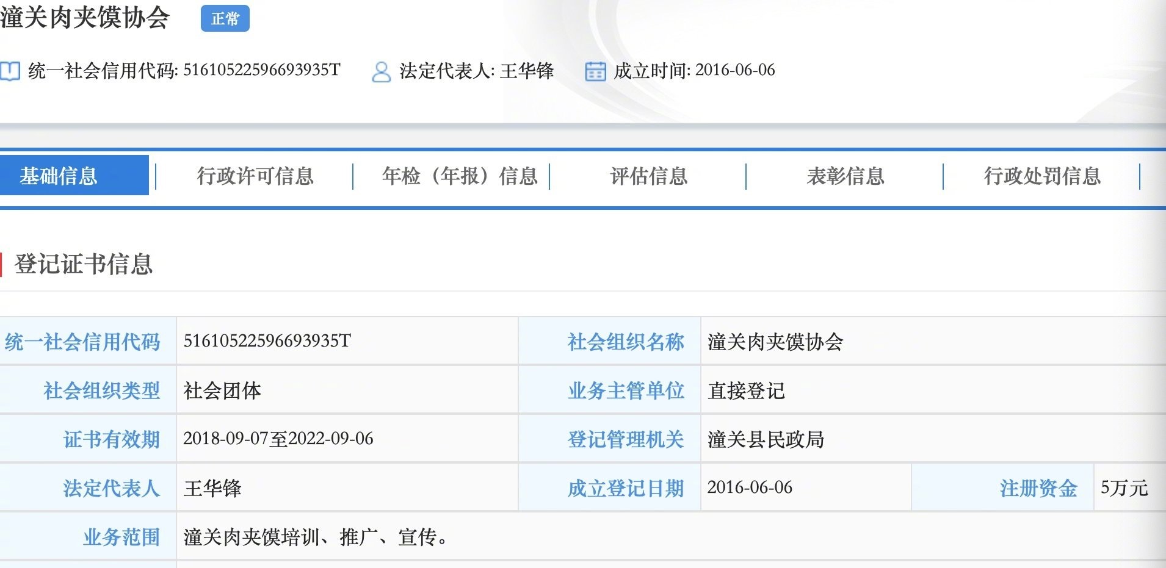
Task: Select the 基础信息 tab
Action: click(x=74, y=176)
